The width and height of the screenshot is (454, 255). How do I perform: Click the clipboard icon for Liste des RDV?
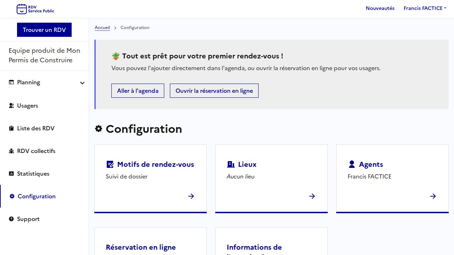point(11,128)
